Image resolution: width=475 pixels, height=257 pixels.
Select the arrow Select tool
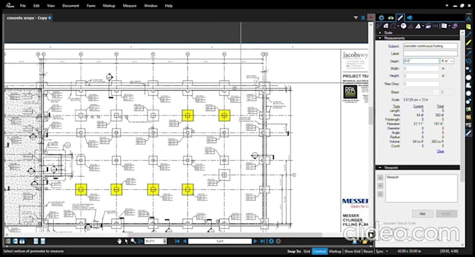[x=126, y=241]
